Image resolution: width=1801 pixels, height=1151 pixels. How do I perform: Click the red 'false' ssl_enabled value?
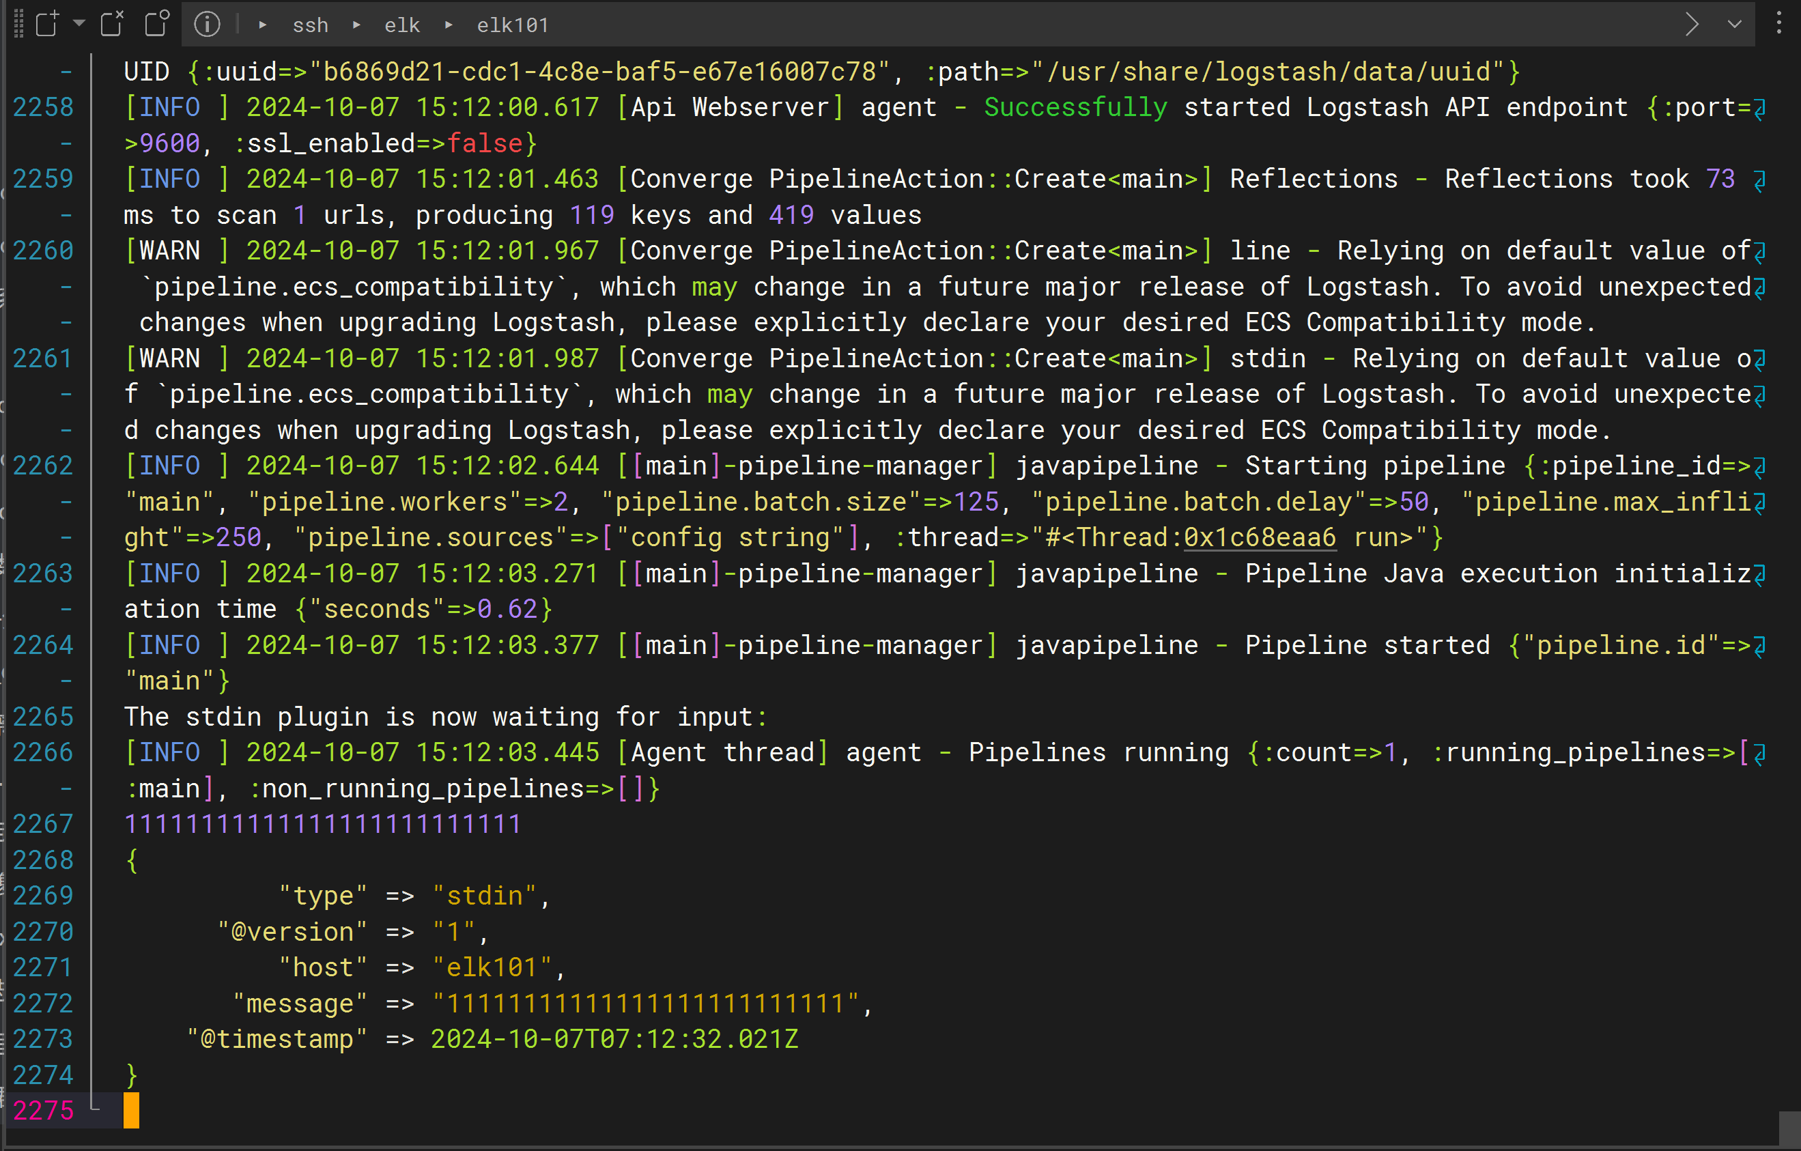(484, 143)
